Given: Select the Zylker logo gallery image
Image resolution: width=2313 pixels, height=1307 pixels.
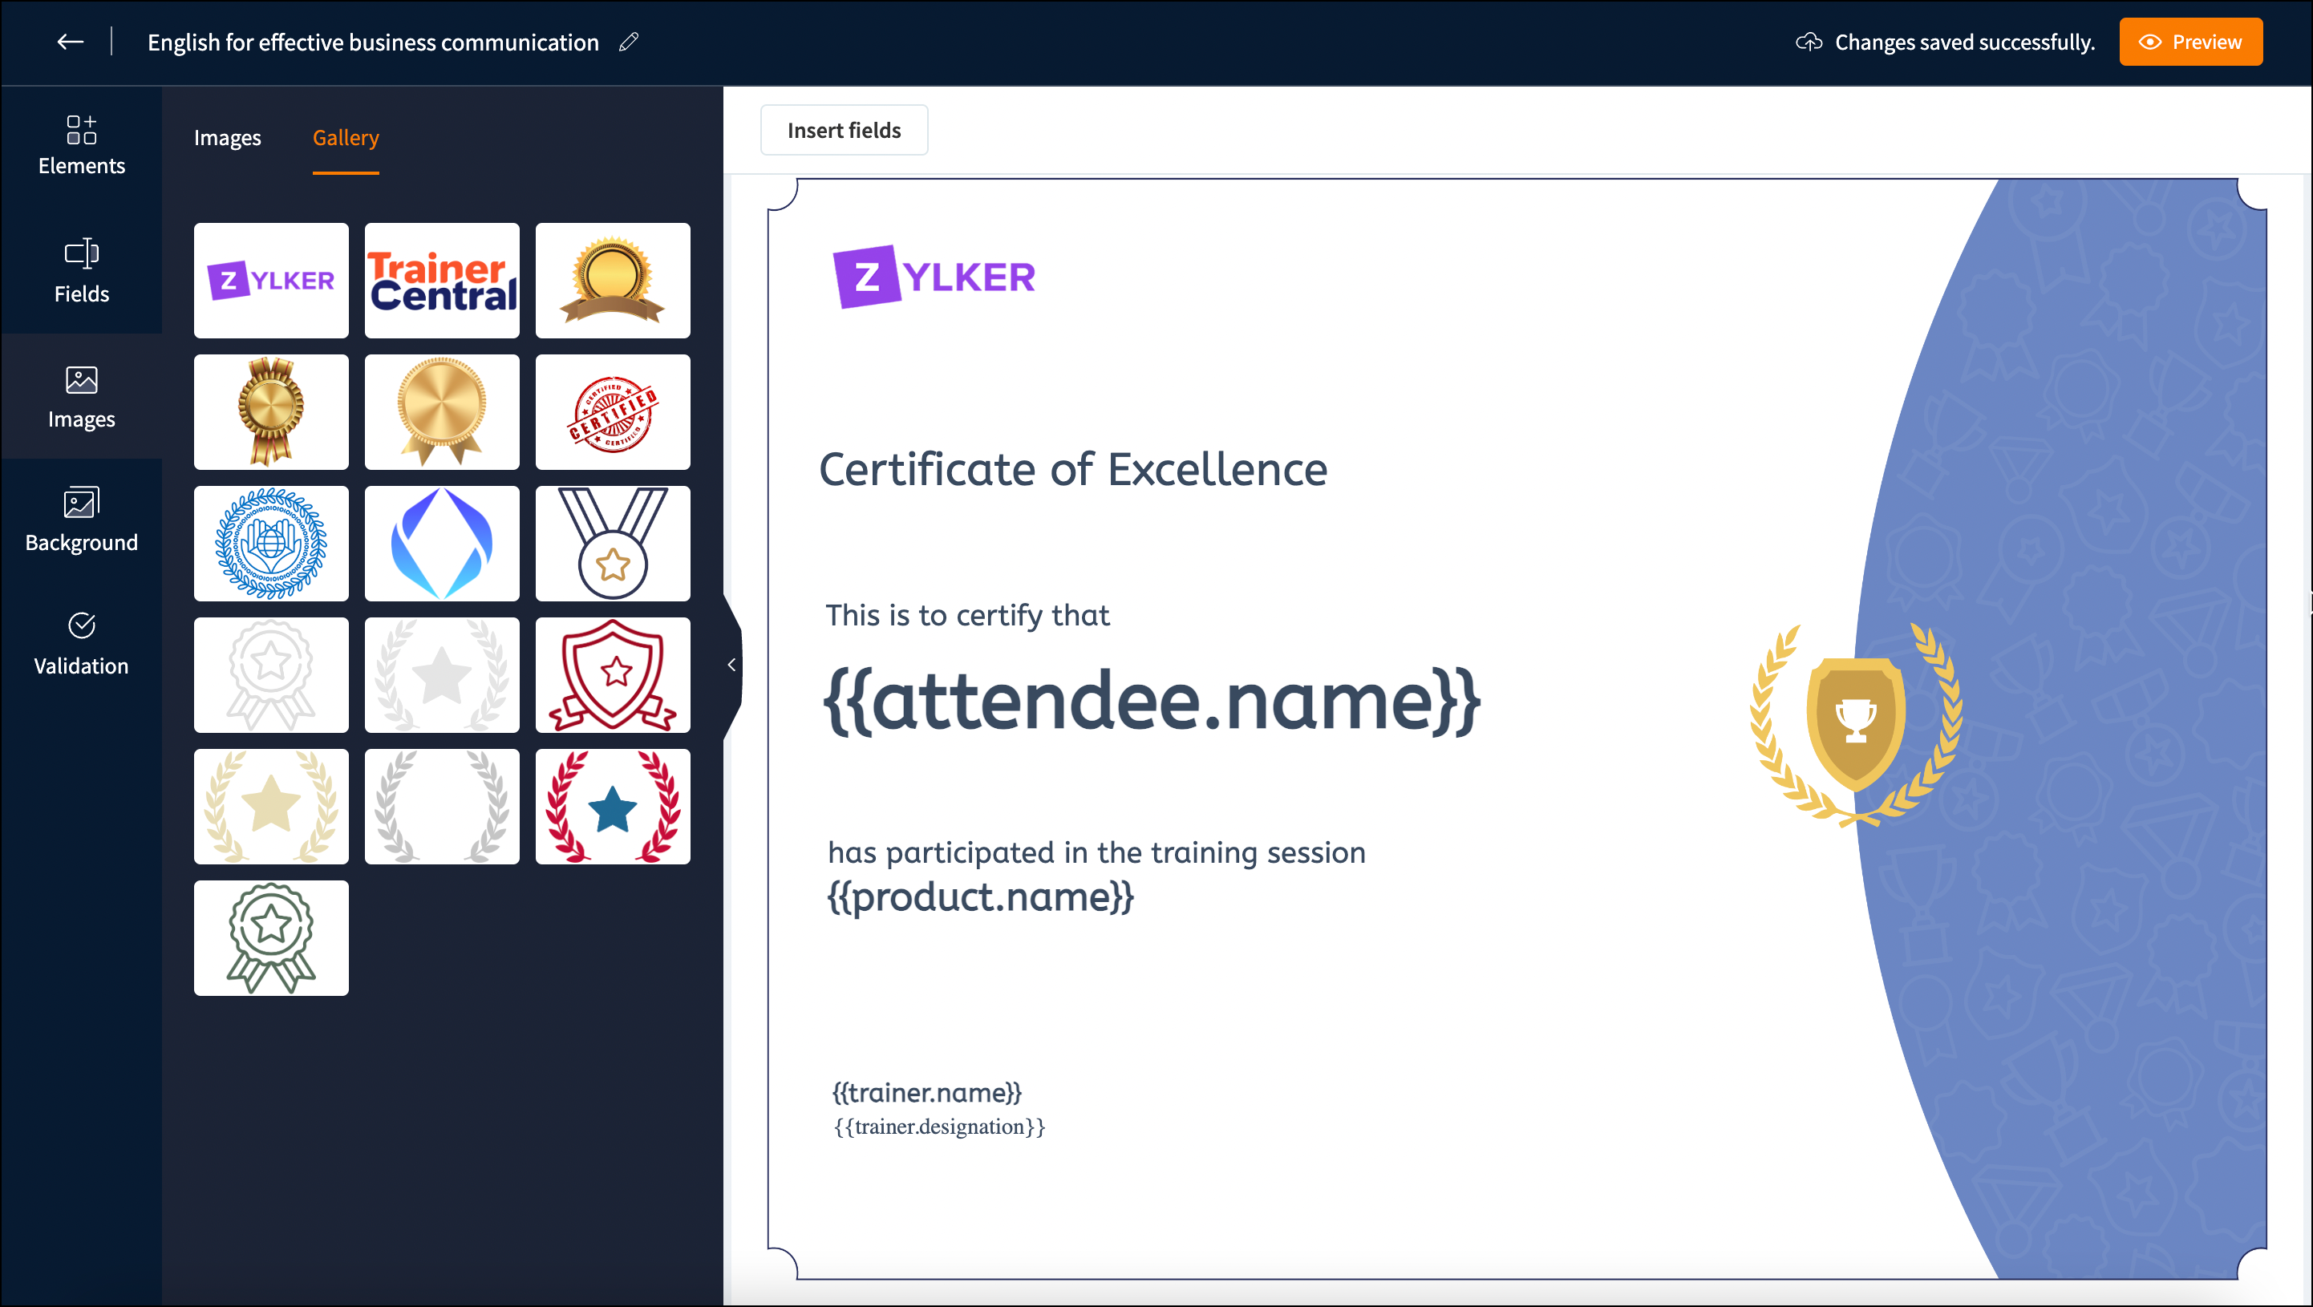Looking at the screenshot, I should click(271, 280).
